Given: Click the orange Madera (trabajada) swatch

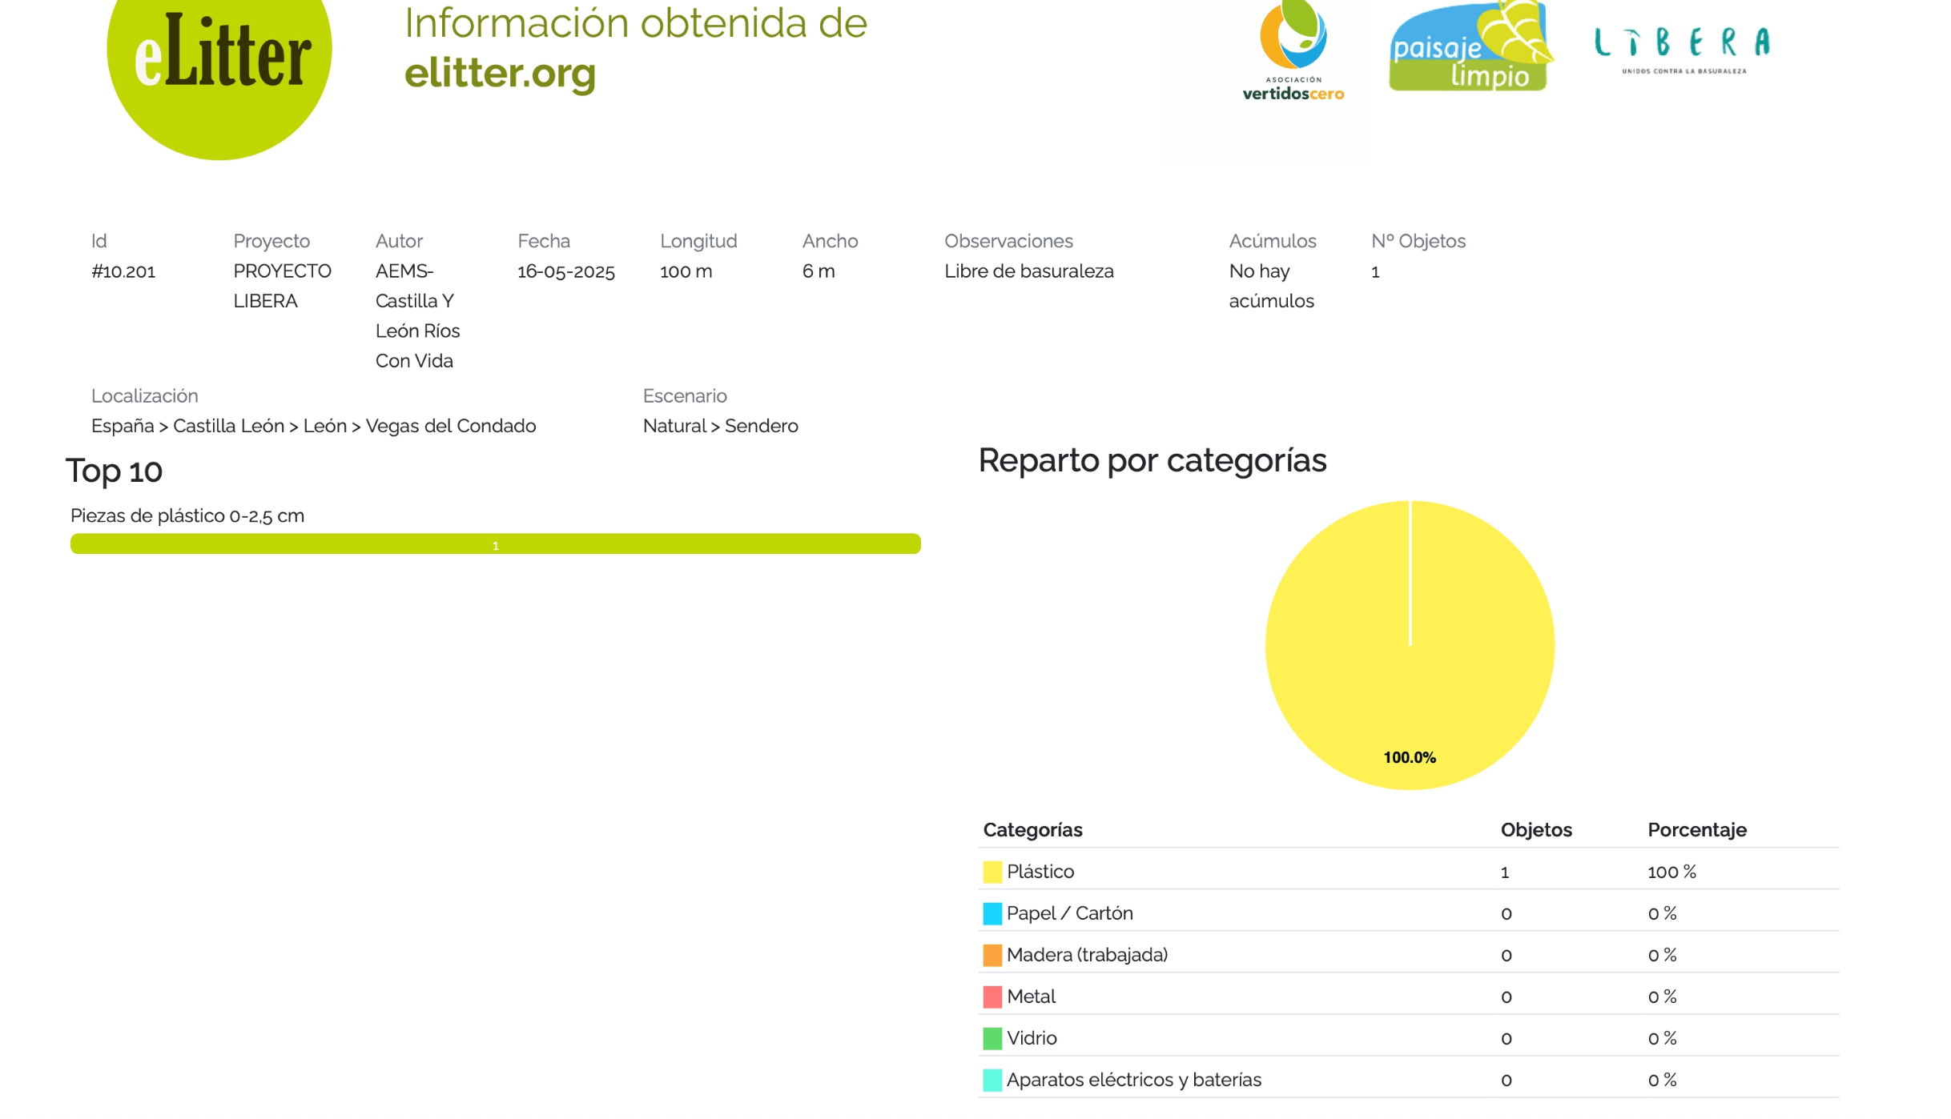Looking at the screenshot, I should (992, 955).
